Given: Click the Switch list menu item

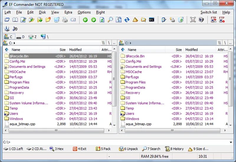Looking at the screenshot, I should [x=209, y=12].
